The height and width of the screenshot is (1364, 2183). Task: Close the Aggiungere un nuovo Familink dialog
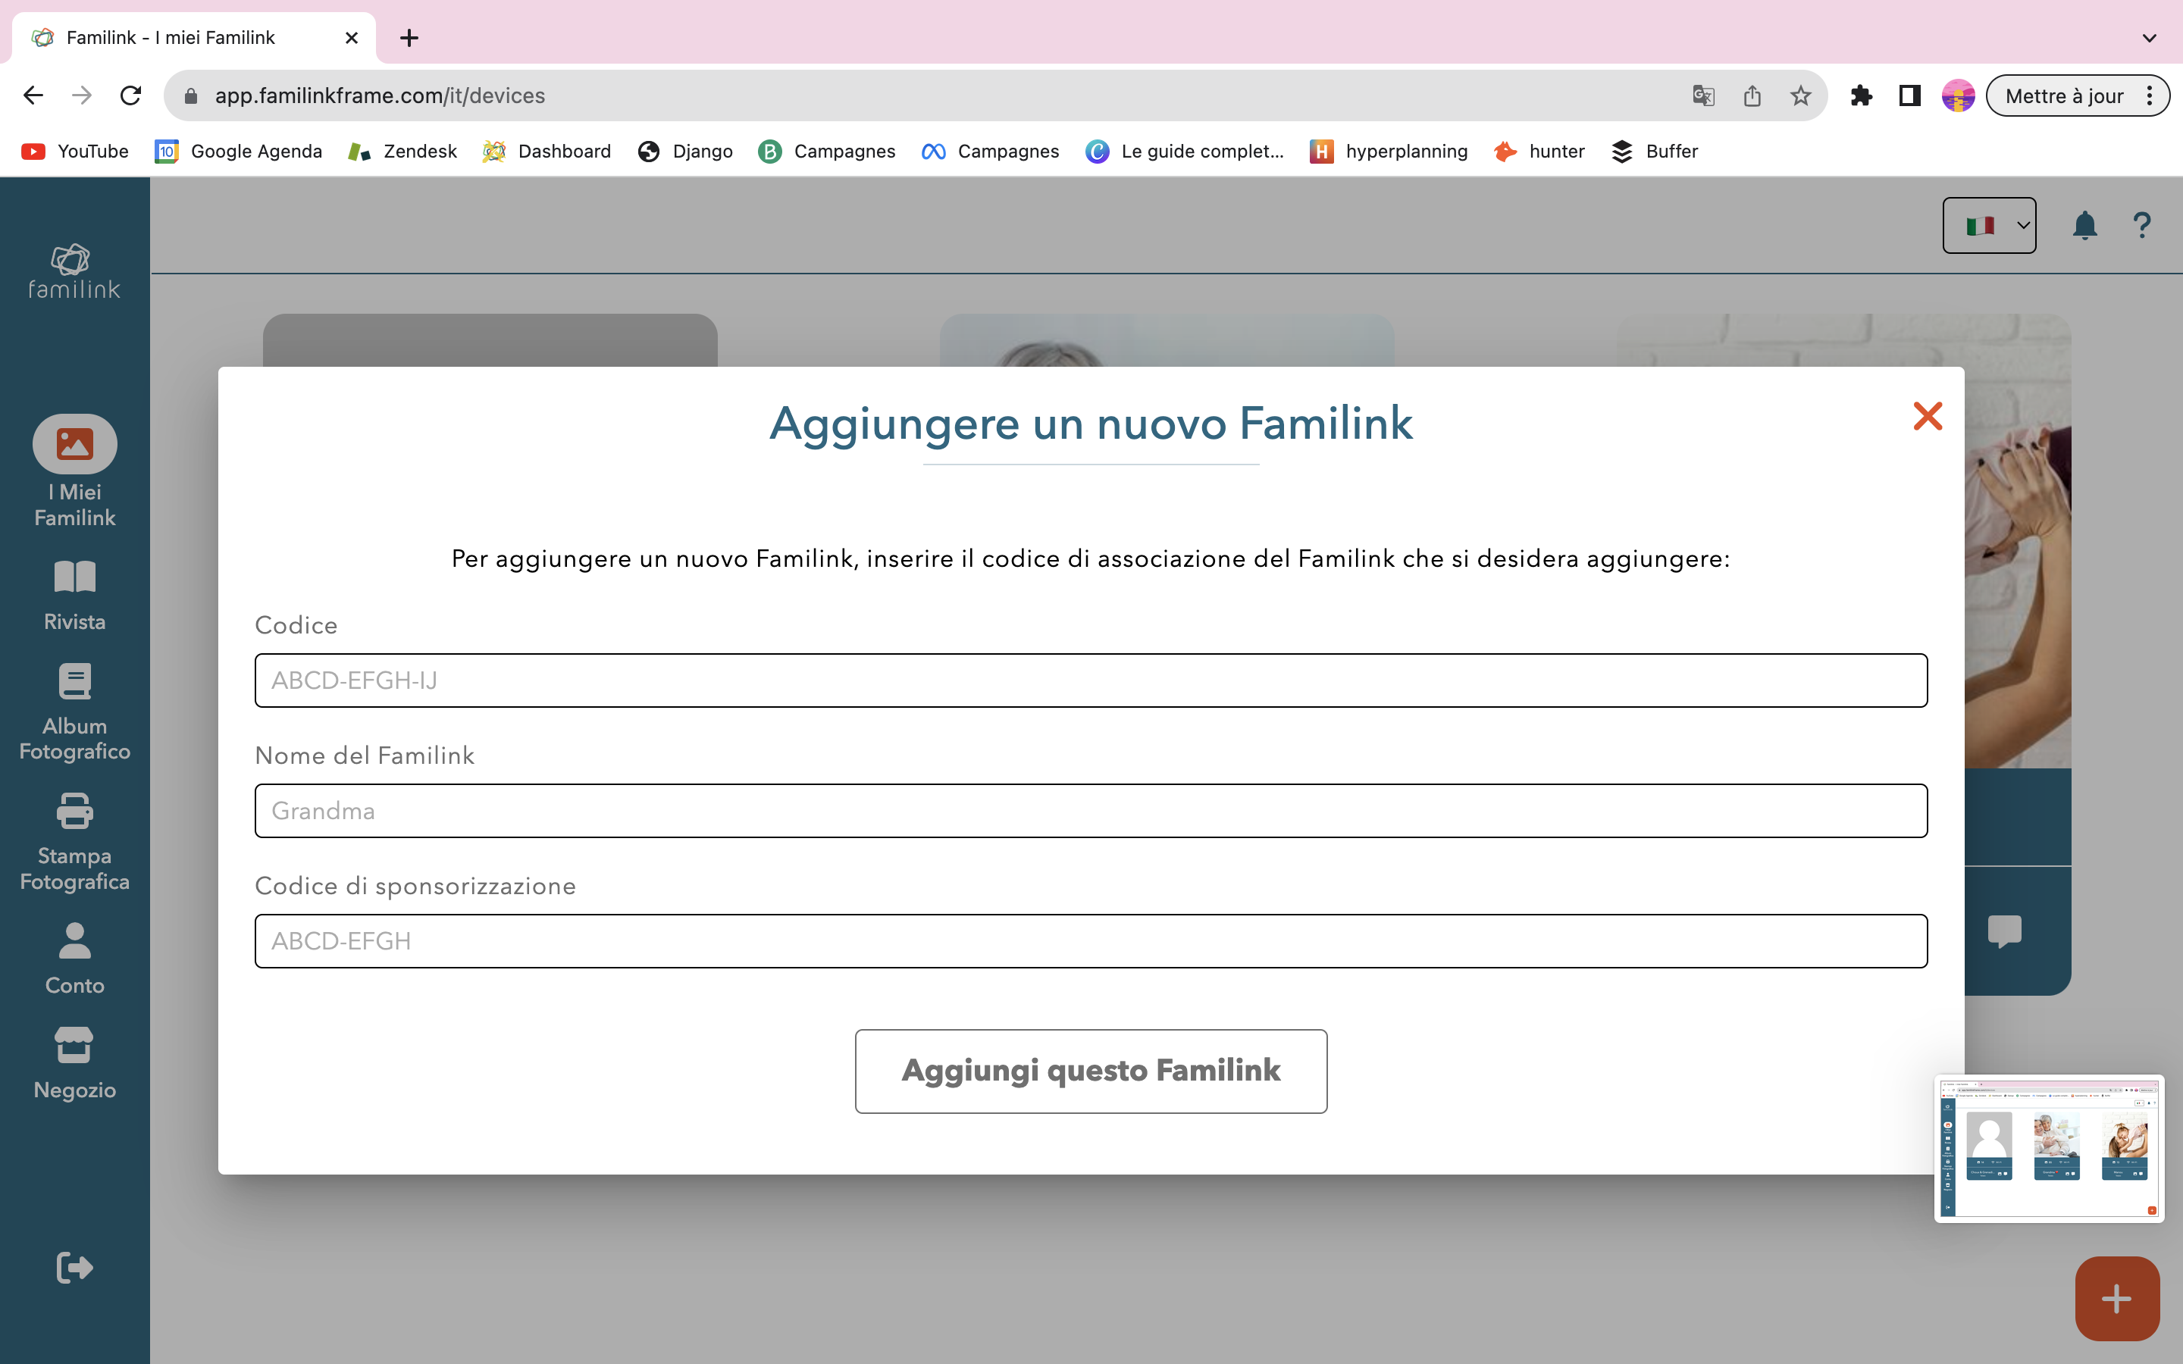coord(1928,416)
